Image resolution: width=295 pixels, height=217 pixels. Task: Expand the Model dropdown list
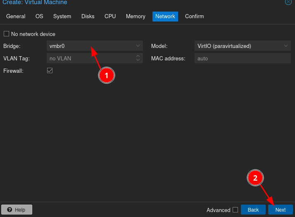(x=286, y=46)
